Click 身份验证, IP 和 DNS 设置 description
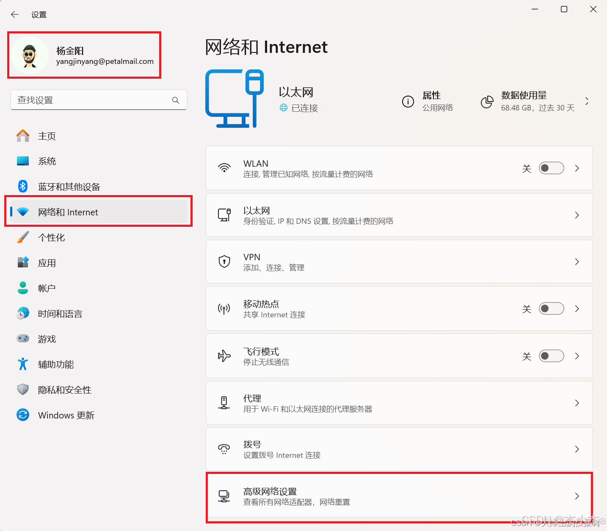This screenshot has width=607, height=531. point(318,221)
